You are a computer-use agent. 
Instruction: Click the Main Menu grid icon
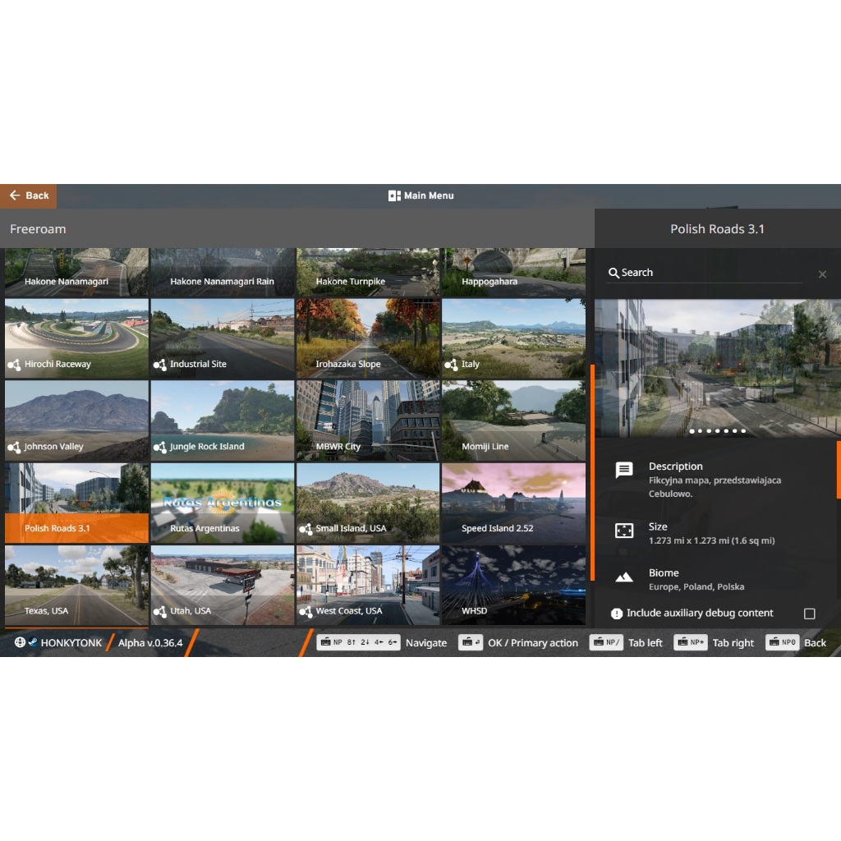394,195
